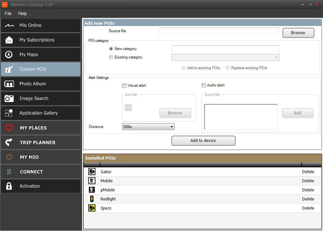Viewport: 323px width, 231px height.
Task: Click the Icon file Browse button
Action: tap(175, 113)
